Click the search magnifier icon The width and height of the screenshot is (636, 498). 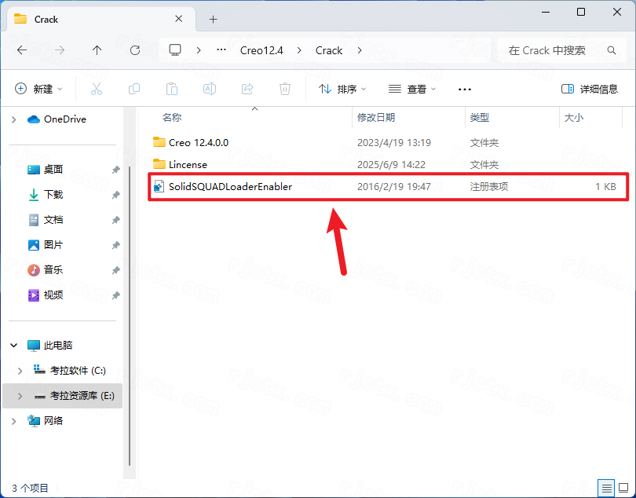[x=612, y=50]
